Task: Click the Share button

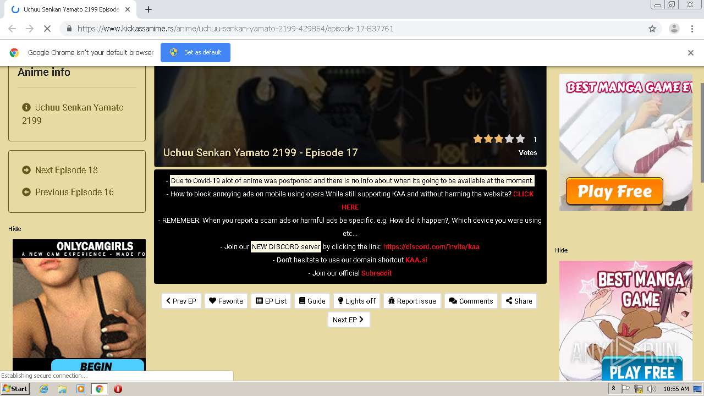Action: (519, 301)
